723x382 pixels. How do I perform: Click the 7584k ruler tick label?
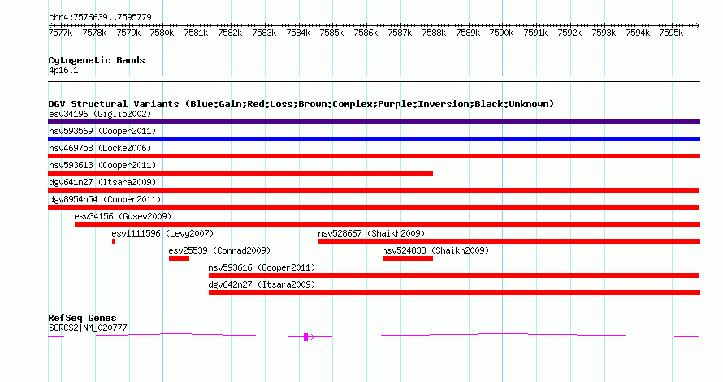tap(298, 33)
